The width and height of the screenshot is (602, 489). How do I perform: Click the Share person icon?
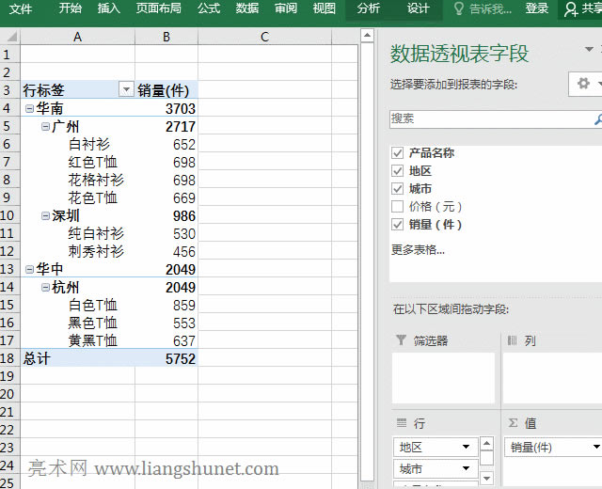click(x=571, y=8)
